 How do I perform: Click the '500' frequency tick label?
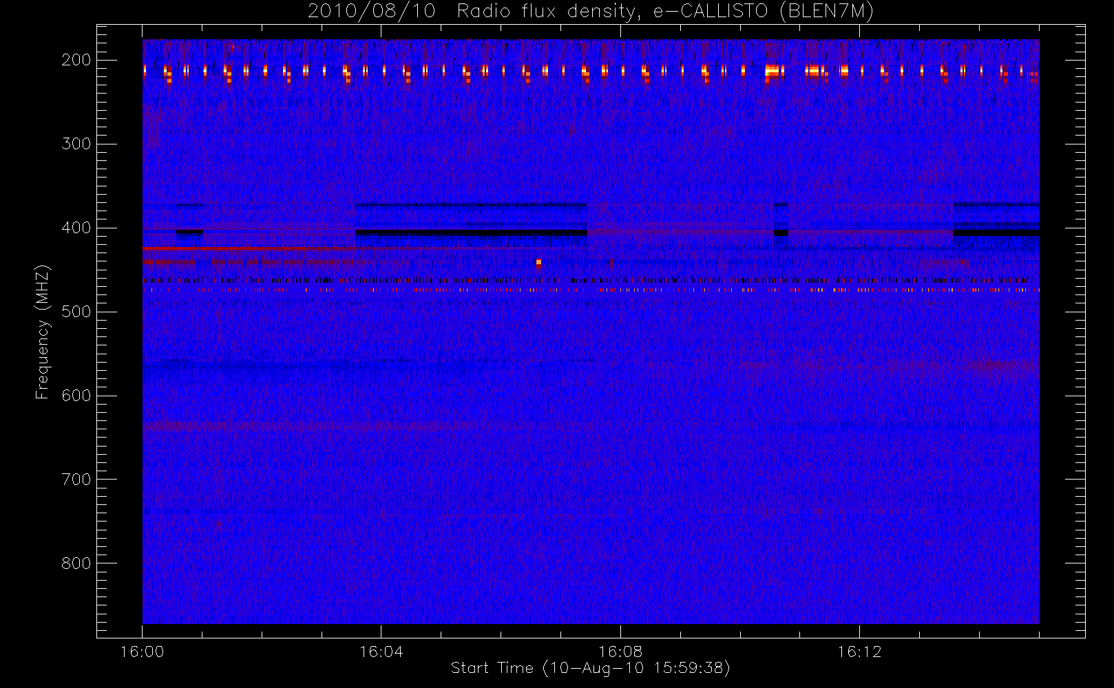pos(76,312)
